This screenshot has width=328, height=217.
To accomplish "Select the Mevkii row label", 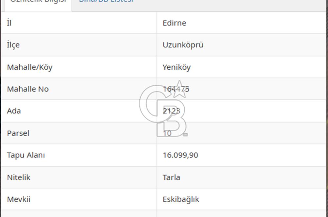I will (18, 199).
